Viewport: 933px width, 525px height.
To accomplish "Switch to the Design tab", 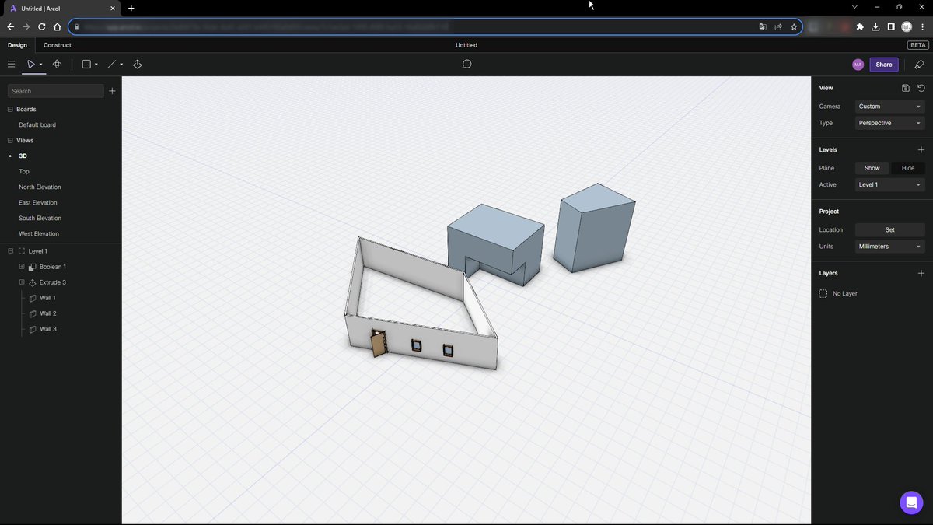I will click(17, 45).
